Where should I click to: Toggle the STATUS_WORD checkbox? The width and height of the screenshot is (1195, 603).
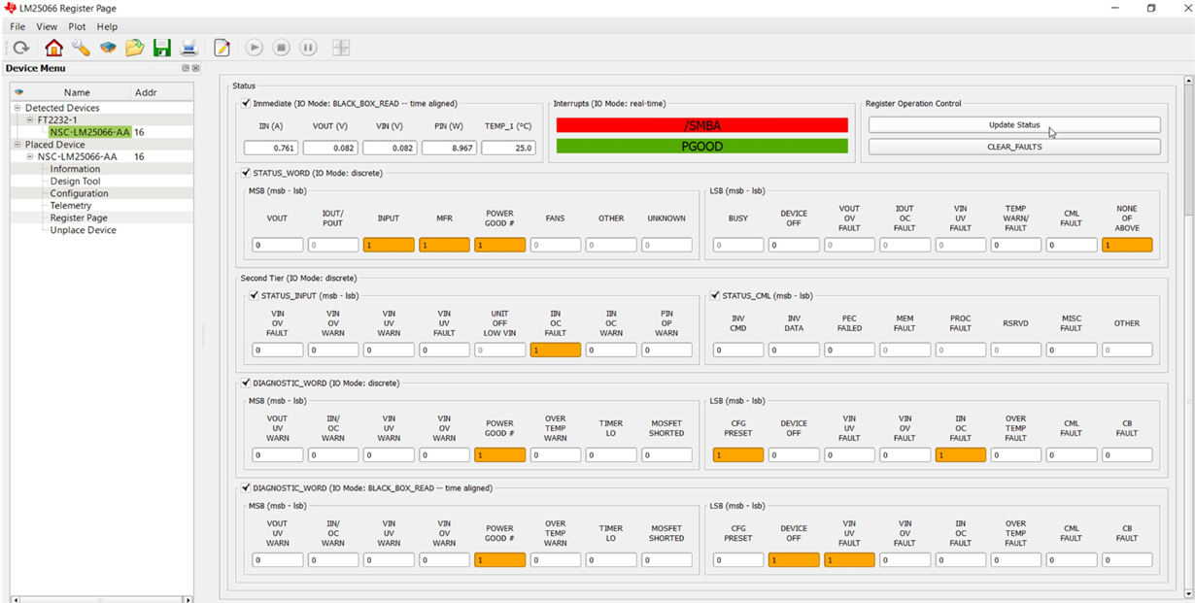click(x=246, y=173)
